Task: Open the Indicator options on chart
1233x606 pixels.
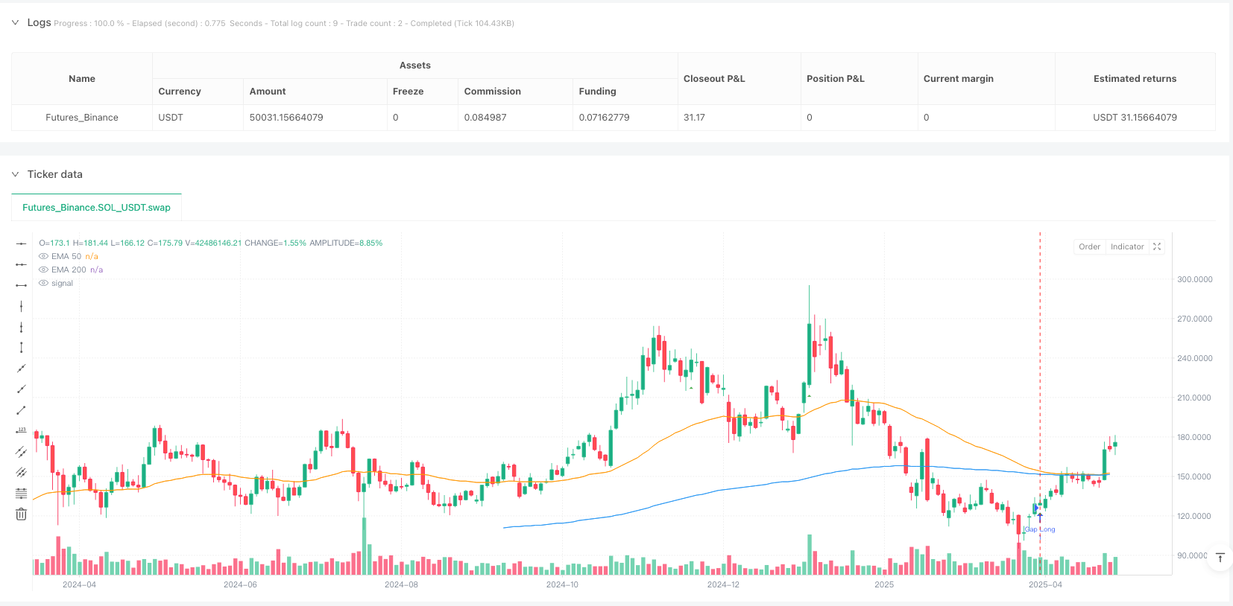Action: tap(1126, 247)
